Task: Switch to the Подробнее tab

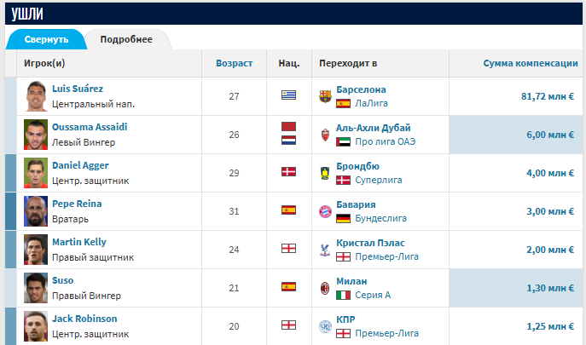Action: pos(126,39)
